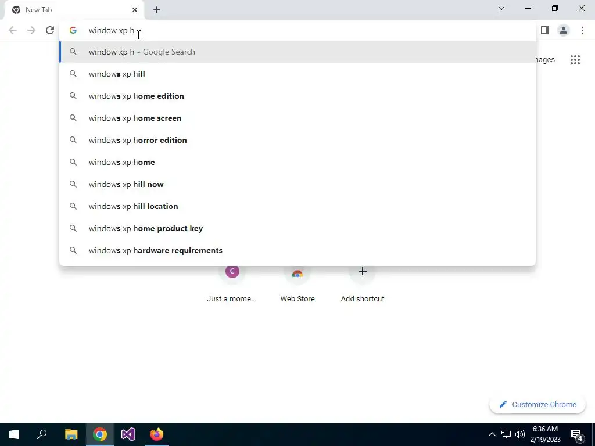Open the notification center icon
The image size is (595, 446).
(x=576, y=434)
